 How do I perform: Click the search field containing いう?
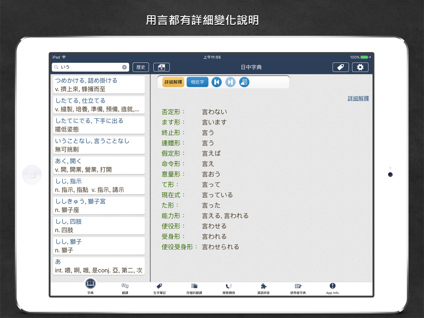90,67
